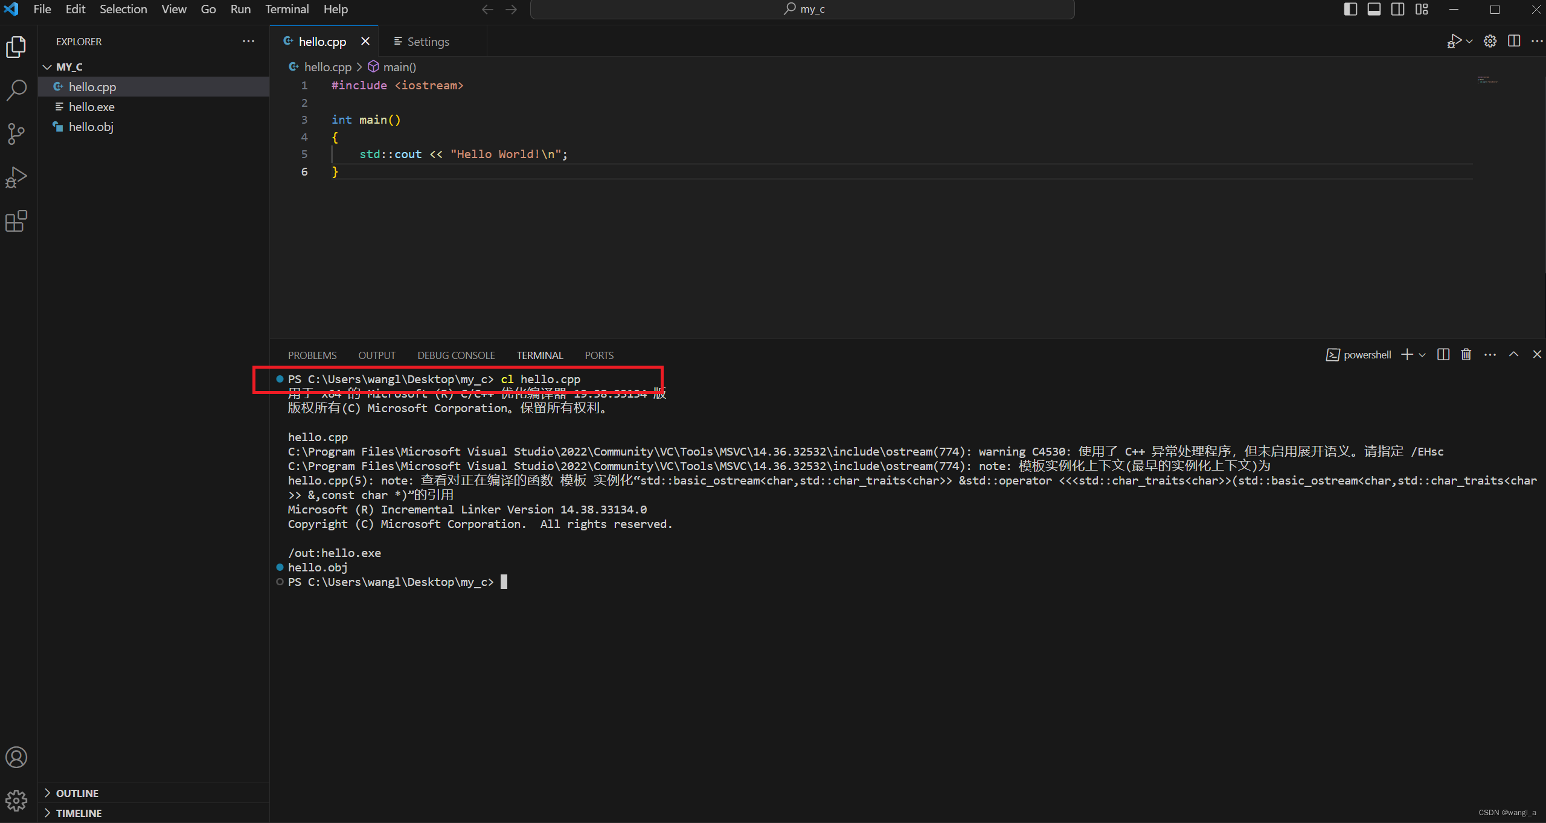Close the terminal panel
The image size is (1546, 823).
1537,355
